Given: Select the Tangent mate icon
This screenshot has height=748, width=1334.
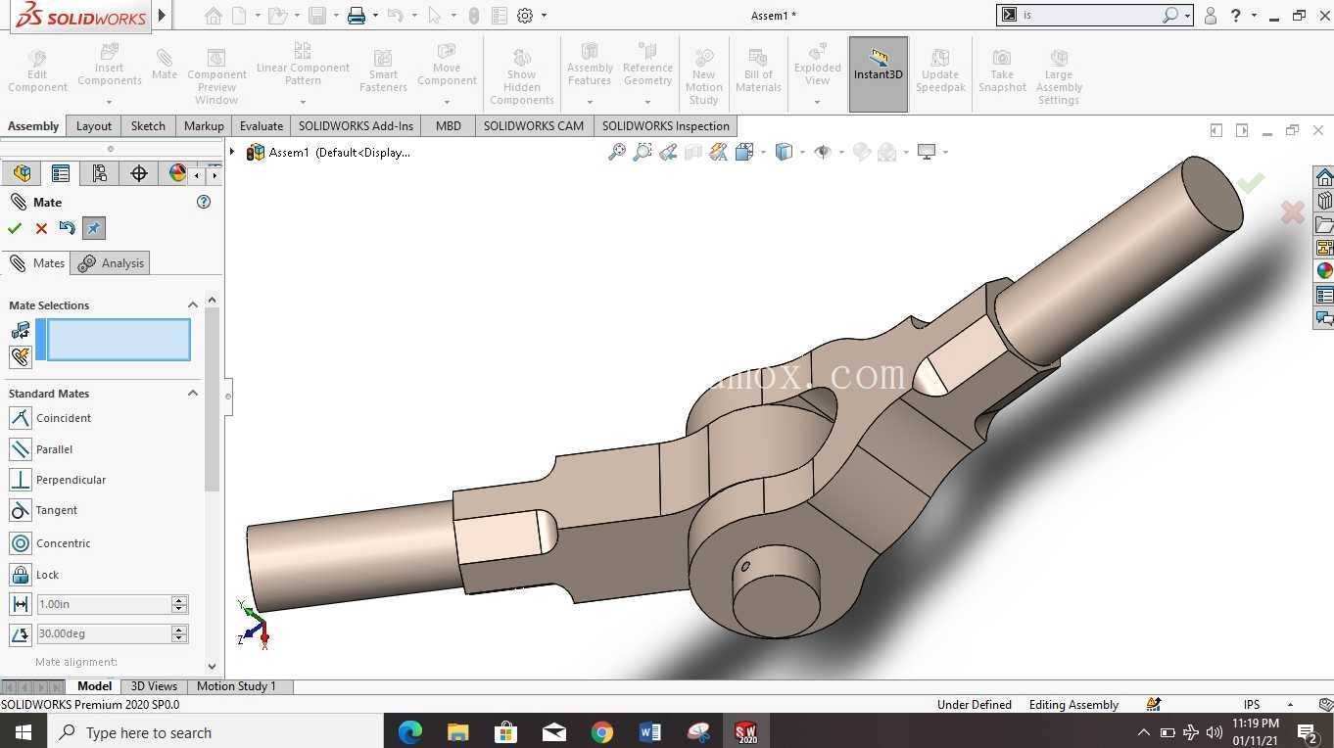Looking at the screenshot, I should 21,510.
